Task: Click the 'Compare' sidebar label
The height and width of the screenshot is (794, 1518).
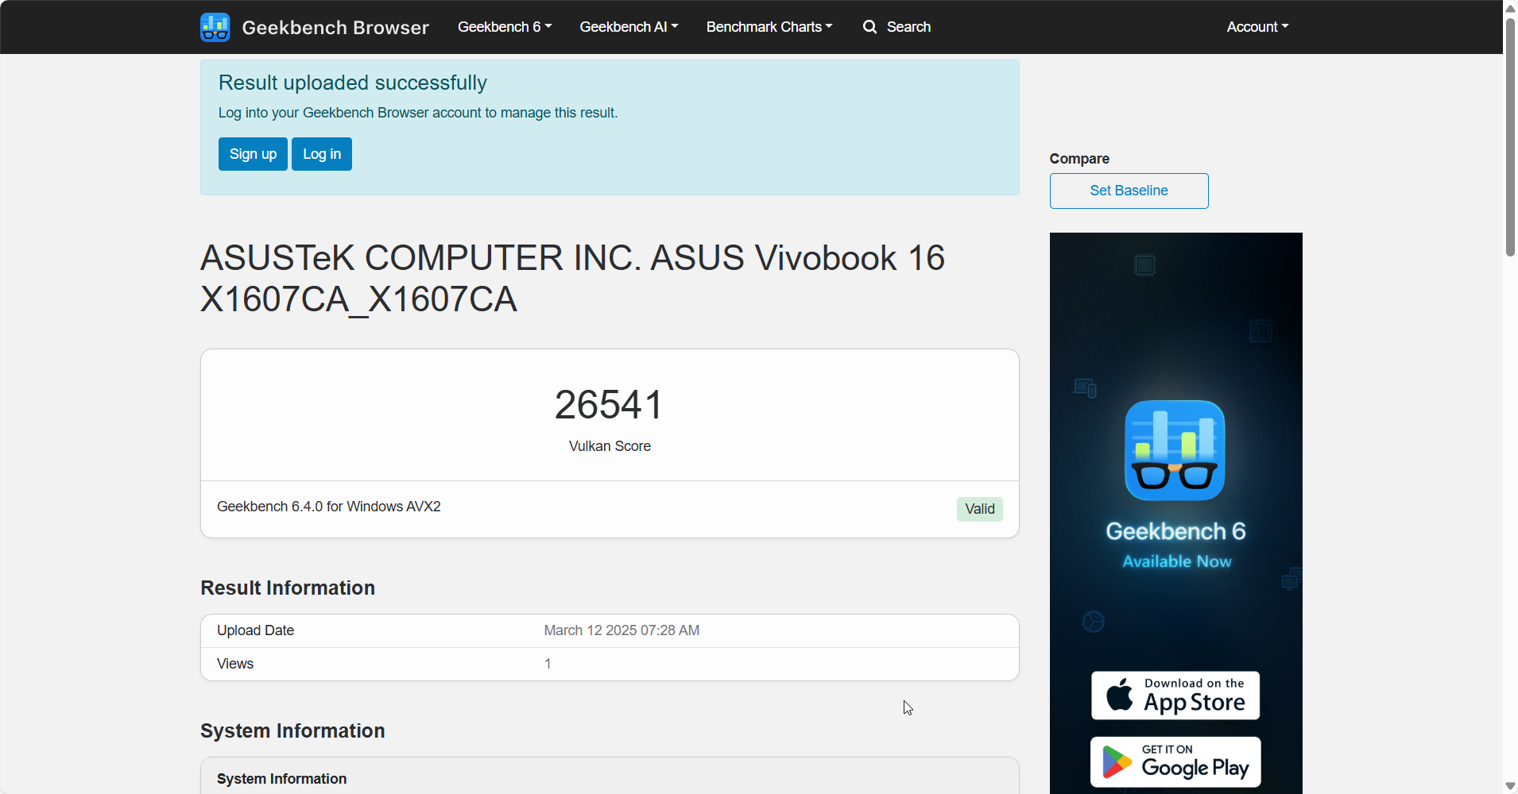Action: 1079,159
